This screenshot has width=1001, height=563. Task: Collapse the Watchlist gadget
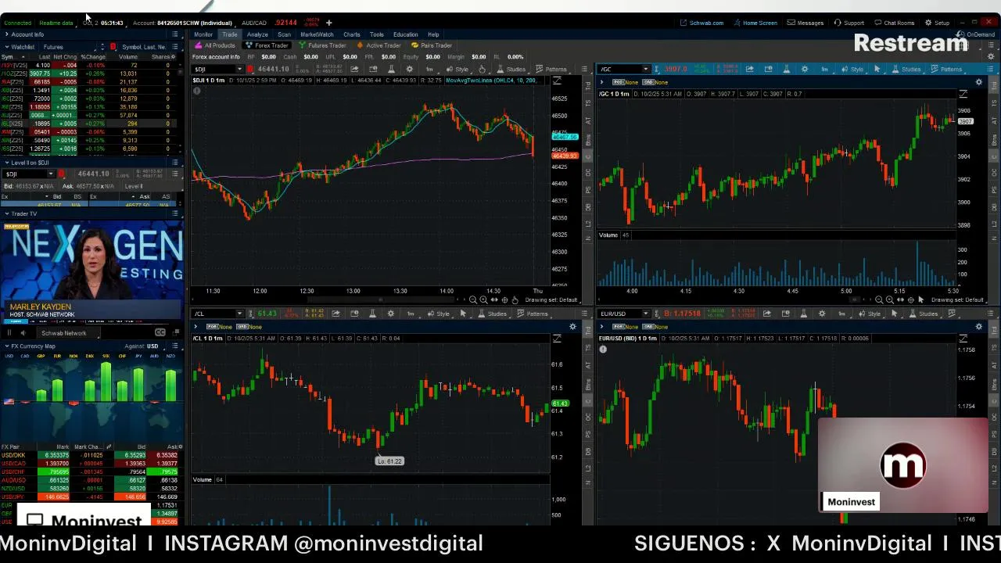pos(7,47)
